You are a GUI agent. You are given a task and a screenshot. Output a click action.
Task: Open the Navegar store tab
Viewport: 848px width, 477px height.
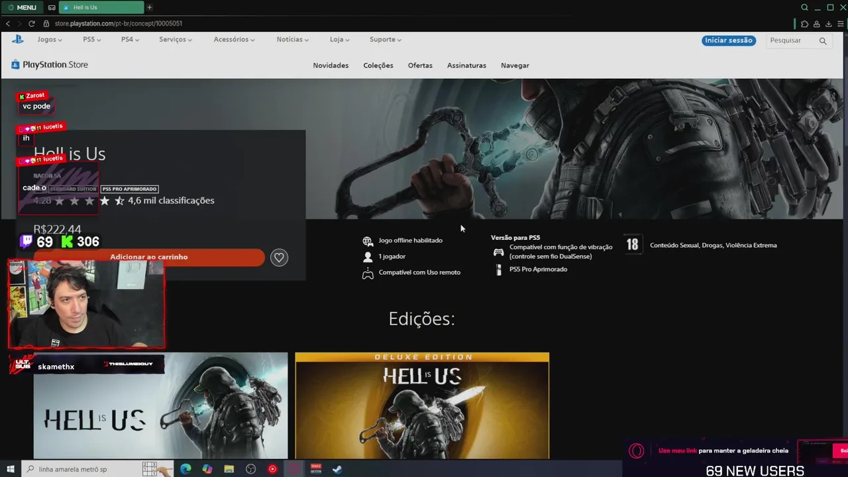click(x=515, y=66)
